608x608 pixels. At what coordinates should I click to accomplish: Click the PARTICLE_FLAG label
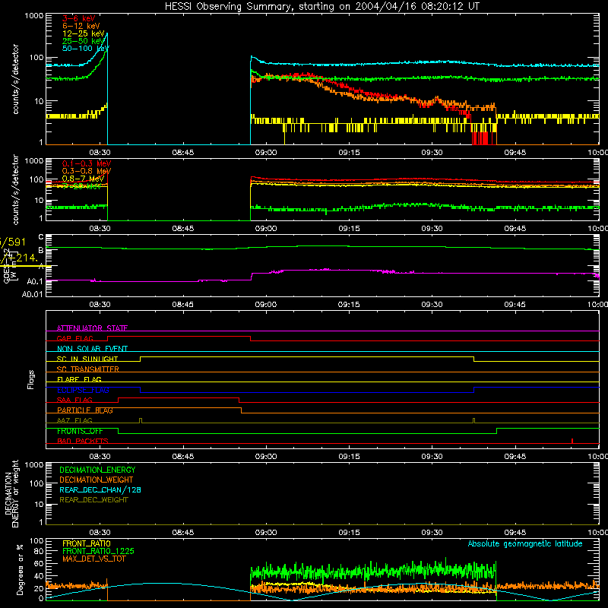85,410
